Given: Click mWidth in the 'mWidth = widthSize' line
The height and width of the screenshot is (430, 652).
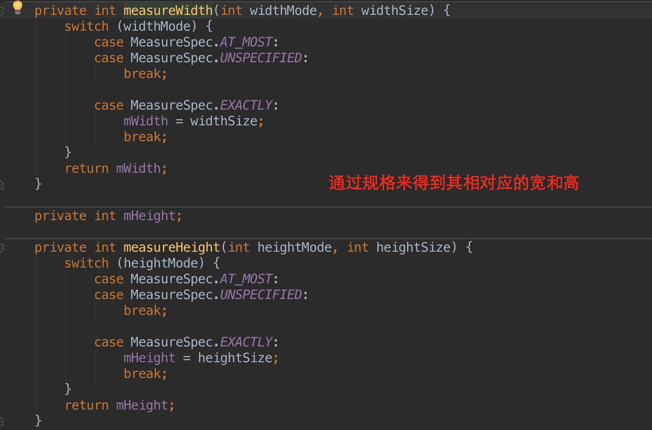Looking at the screenshot, I should click(x=146, y=121).
